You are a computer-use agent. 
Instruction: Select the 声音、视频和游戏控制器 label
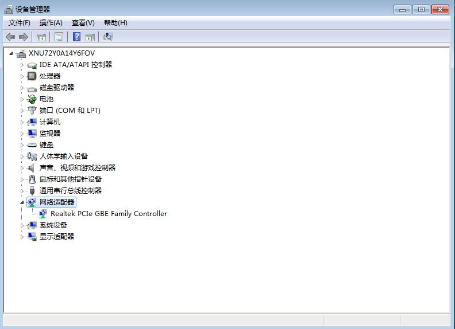pos(78,168)
